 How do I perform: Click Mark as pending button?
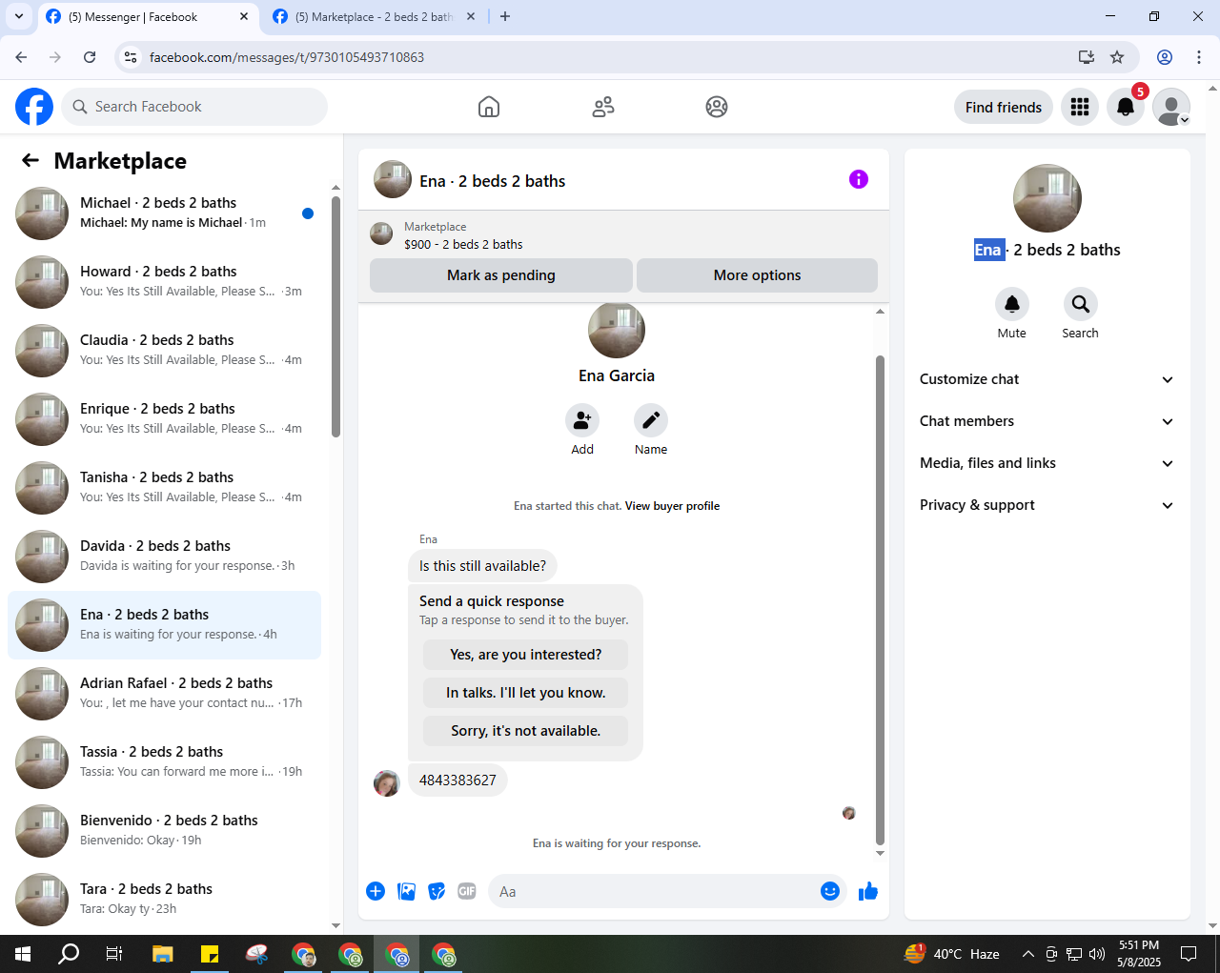point(501,275)
